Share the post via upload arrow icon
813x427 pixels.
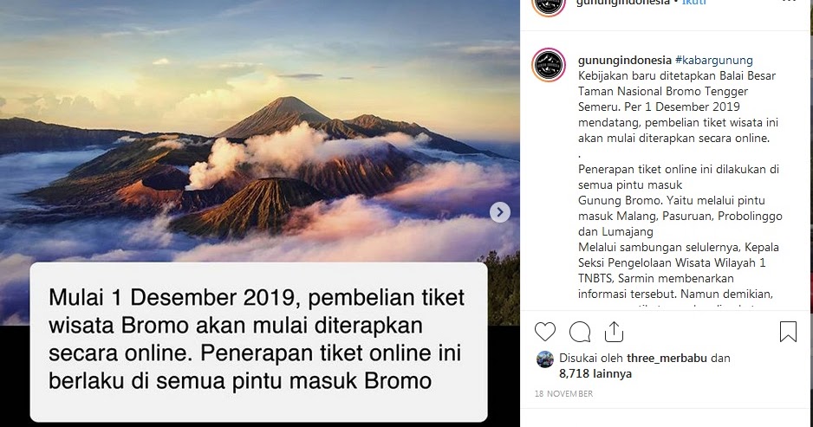pos(614,332)
